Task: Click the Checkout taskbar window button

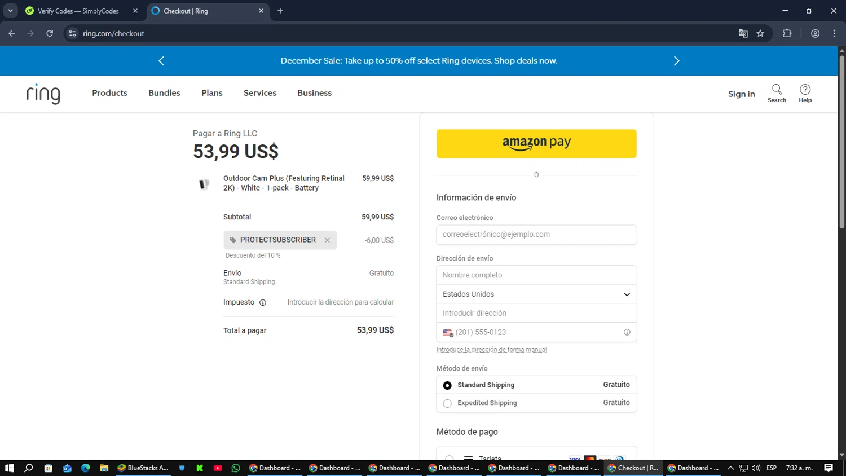Action: click(633, 468)
